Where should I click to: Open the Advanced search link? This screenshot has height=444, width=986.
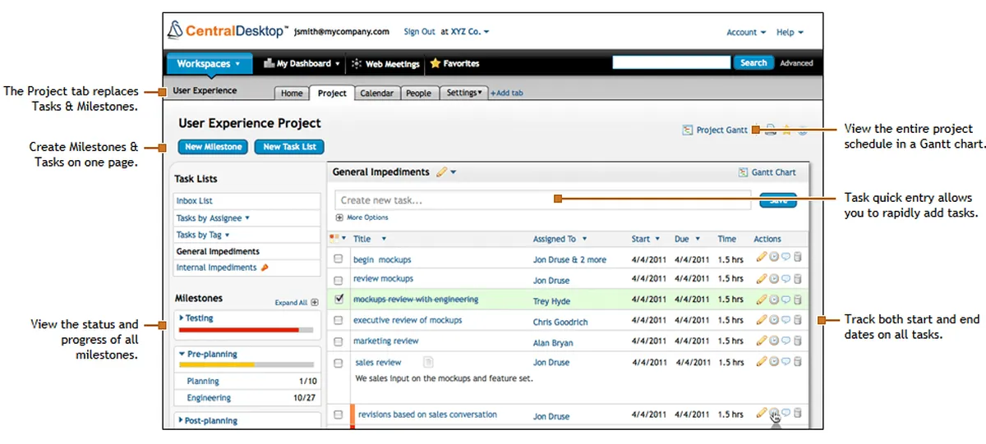(796, 63)
